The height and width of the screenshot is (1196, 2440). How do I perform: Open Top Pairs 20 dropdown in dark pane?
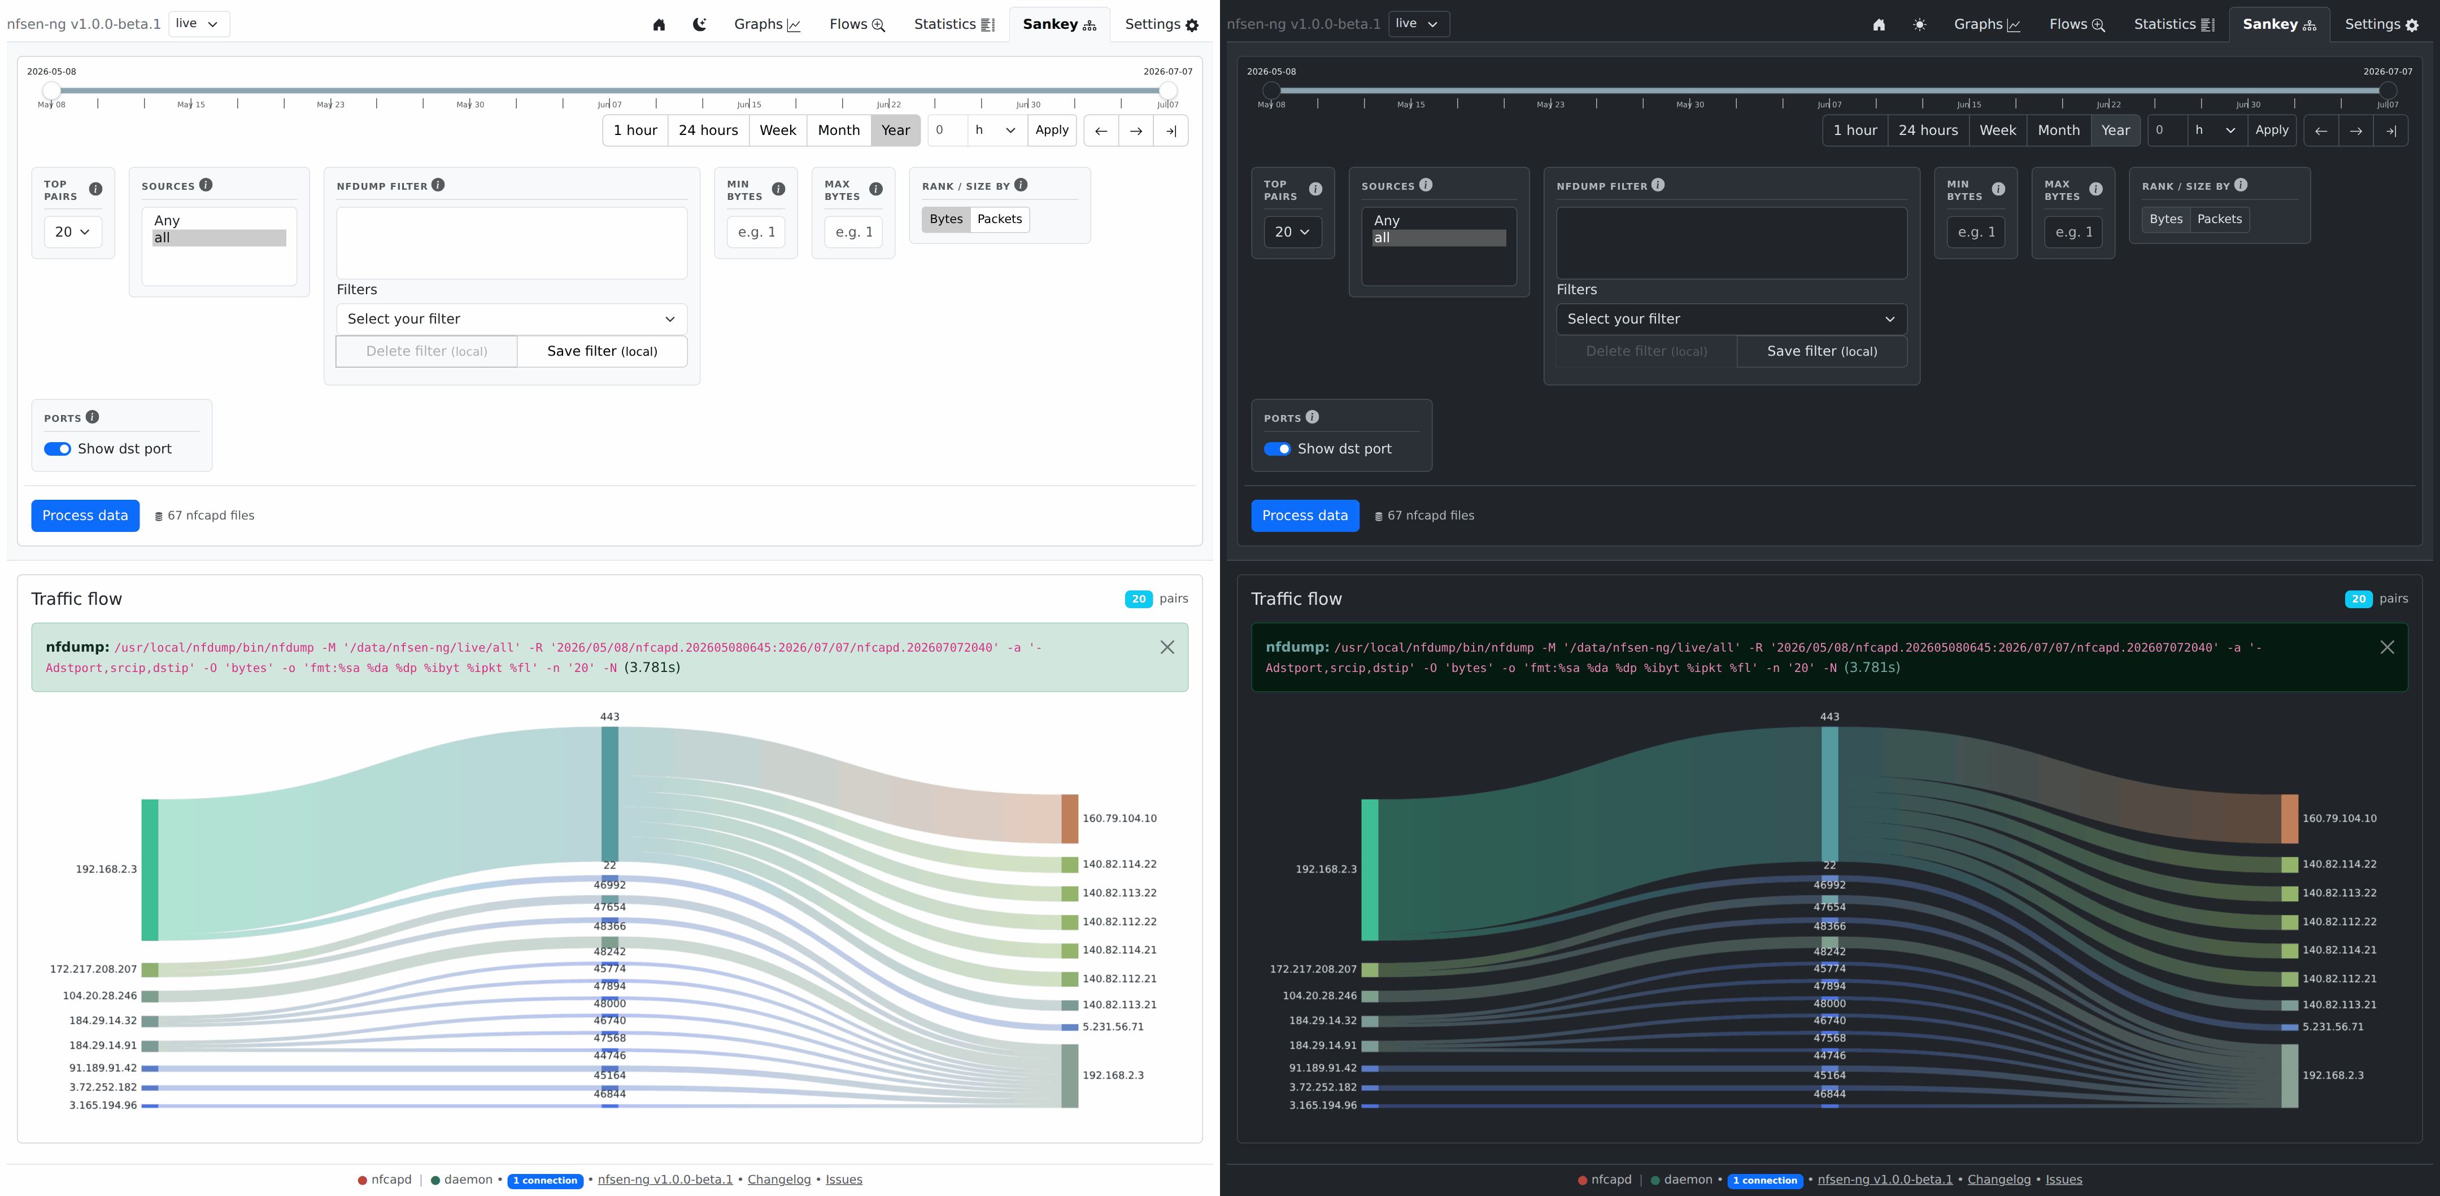[x=1293, y=232]
